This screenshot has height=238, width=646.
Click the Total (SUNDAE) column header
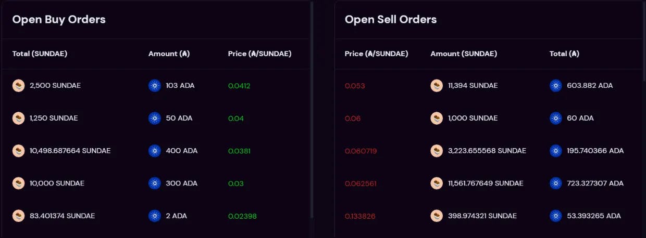[40, 54]
